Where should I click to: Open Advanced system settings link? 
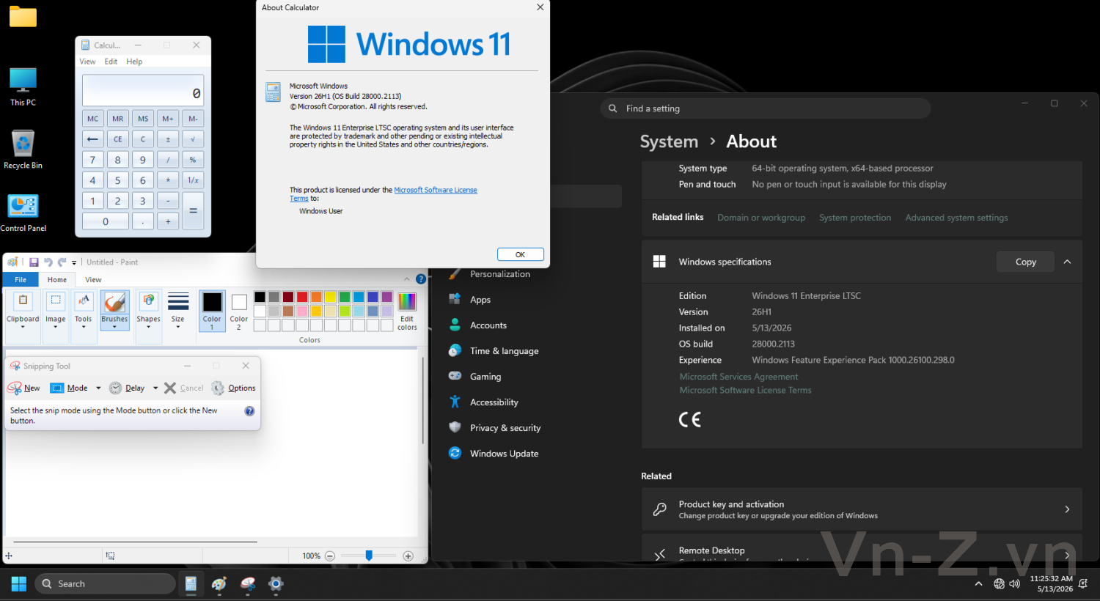pos(956,218)
